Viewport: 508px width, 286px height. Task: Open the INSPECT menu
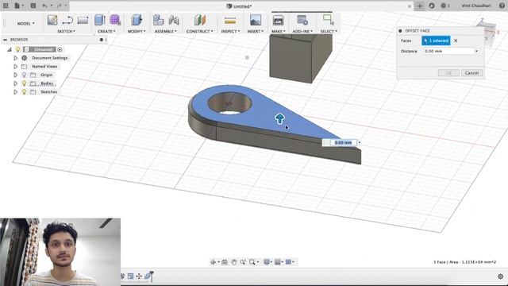click(x=230, y=32)
